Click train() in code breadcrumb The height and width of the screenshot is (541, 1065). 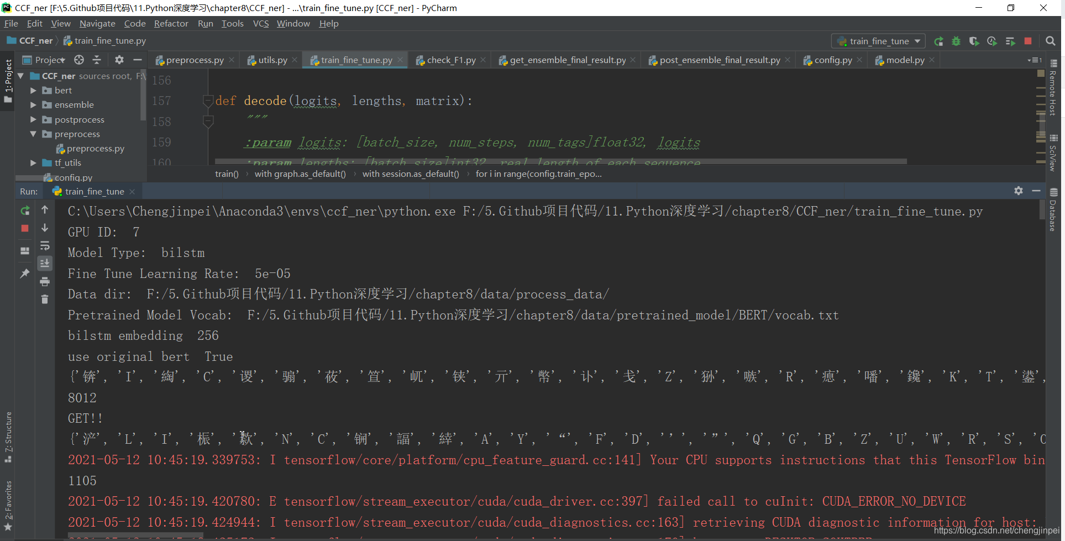(227, 174)
